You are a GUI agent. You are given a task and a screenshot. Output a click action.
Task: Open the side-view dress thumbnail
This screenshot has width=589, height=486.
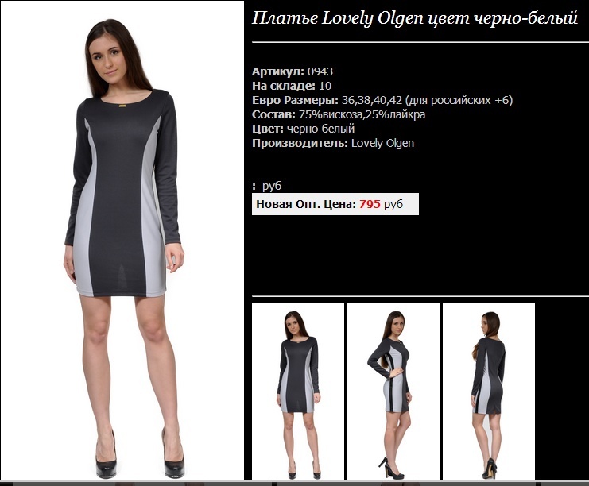(393, 391)
